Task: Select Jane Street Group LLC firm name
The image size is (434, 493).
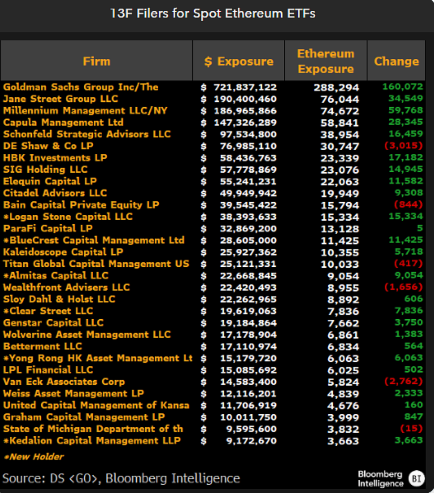Action: tap(61, 99)
